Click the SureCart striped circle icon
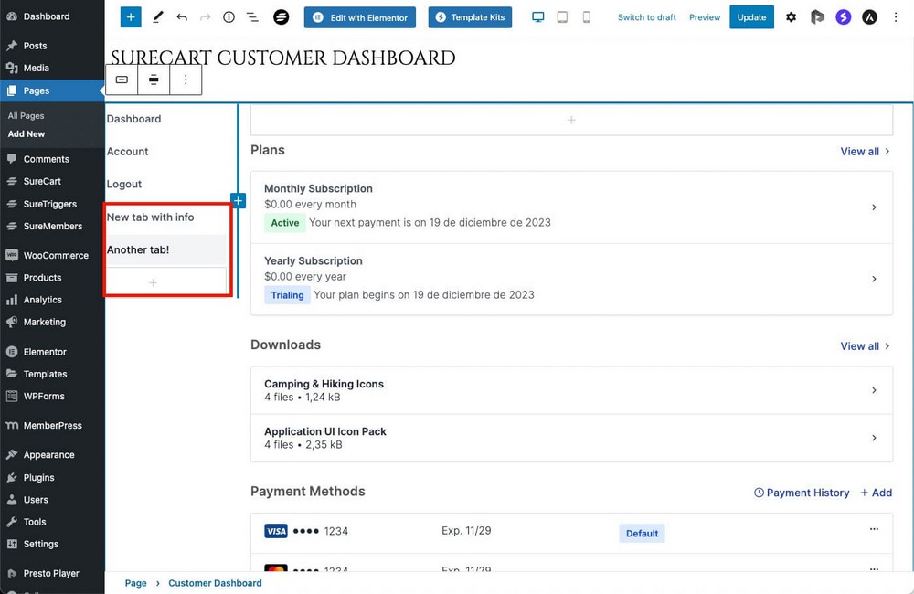Viewport: 914px width, 594px height. [281, 17]
